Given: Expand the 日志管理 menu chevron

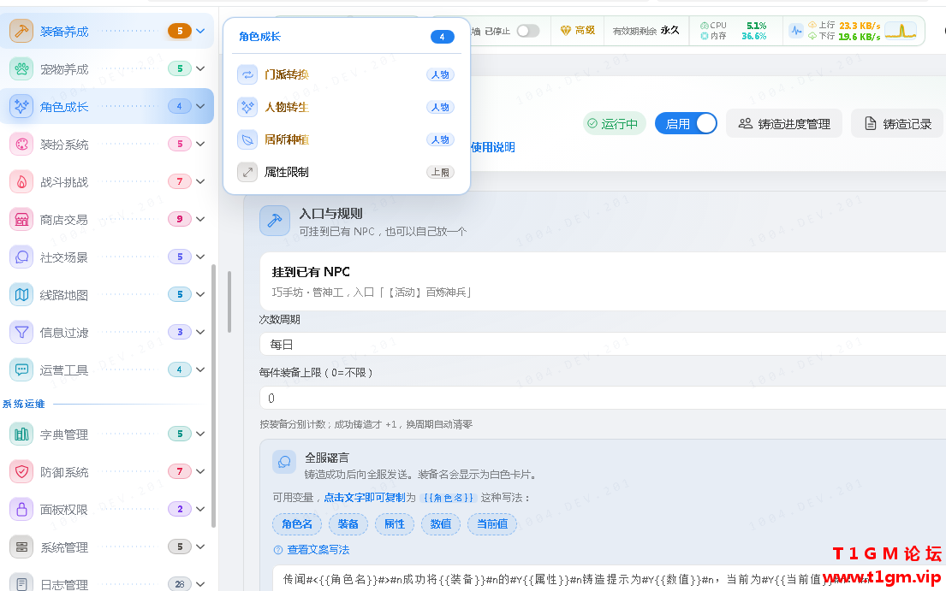Looking at the screenshot, I should pos(200,584).
